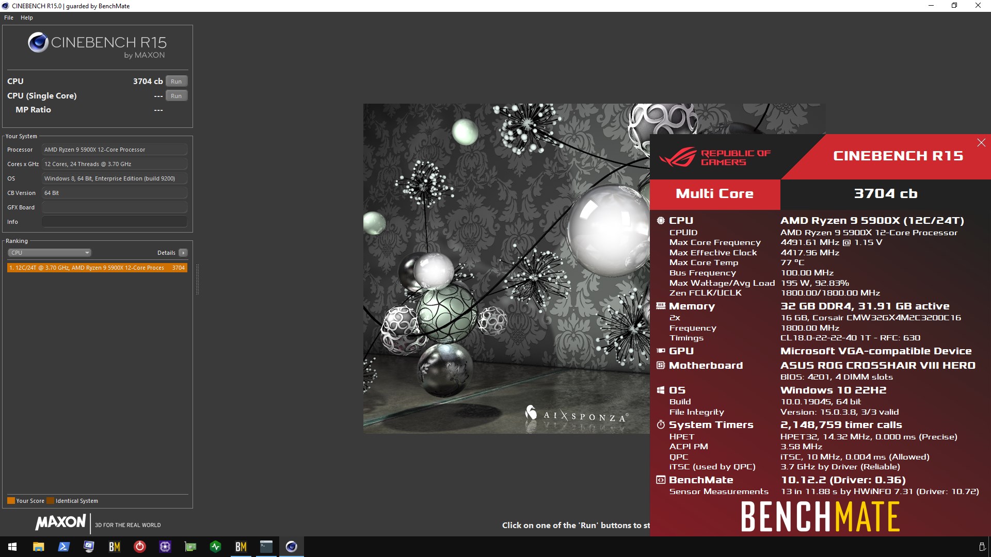The image size is (991, 557).
Task: Click the Identical System brown swatch
Action: coord(50,501)
